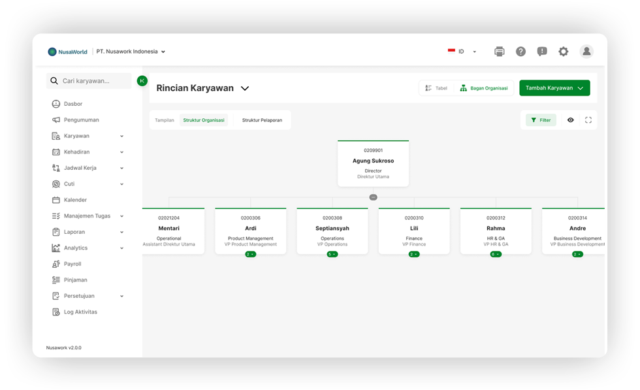Viewport: 640px width, 390px height.
Task: Select the Struktur Organisasi tab
Action: [204, 120]
